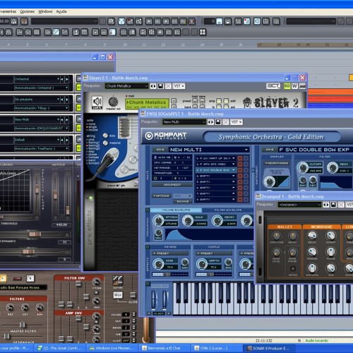The image size is (353, 353).
Task: Open OPTIONS dropdown in Kompakt
Action: click(x=162, y=196)
